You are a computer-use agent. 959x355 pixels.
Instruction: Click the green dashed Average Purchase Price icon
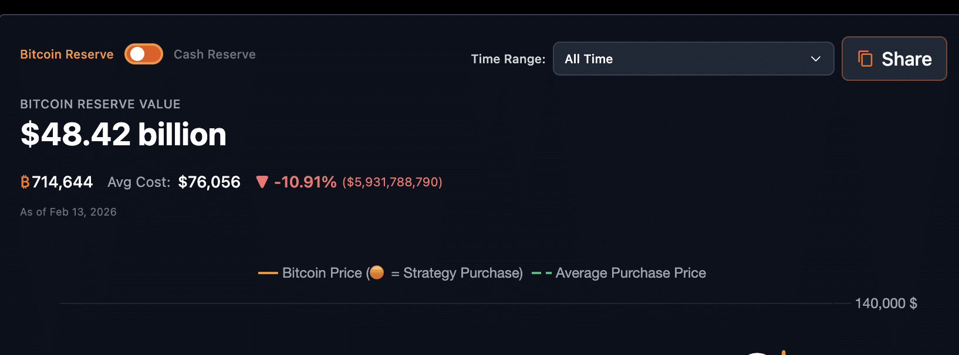(541, 272)
